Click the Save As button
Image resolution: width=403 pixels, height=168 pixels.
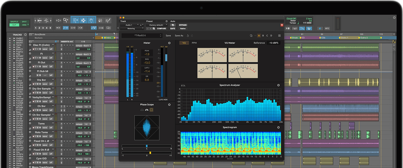click(179, 36)
